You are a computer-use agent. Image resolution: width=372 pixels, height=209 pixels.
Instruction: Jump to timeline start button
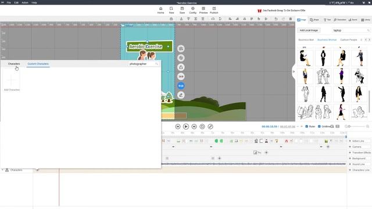[x=178, y=127]
